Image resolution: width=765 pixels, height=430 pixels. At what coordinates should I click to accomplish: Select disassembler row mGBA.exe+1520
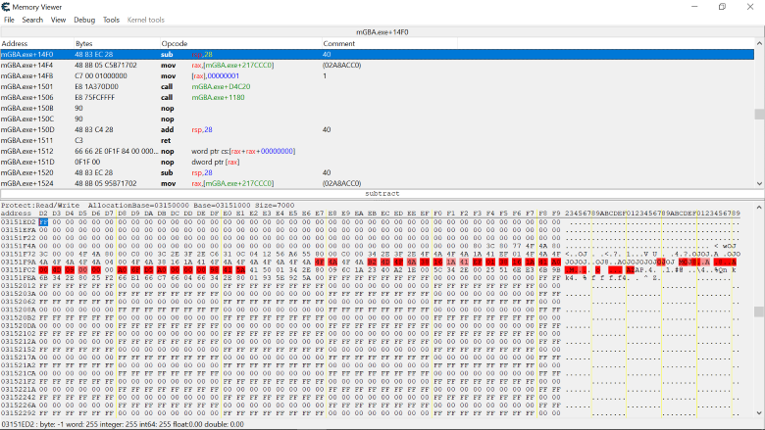tap(378, 172)
